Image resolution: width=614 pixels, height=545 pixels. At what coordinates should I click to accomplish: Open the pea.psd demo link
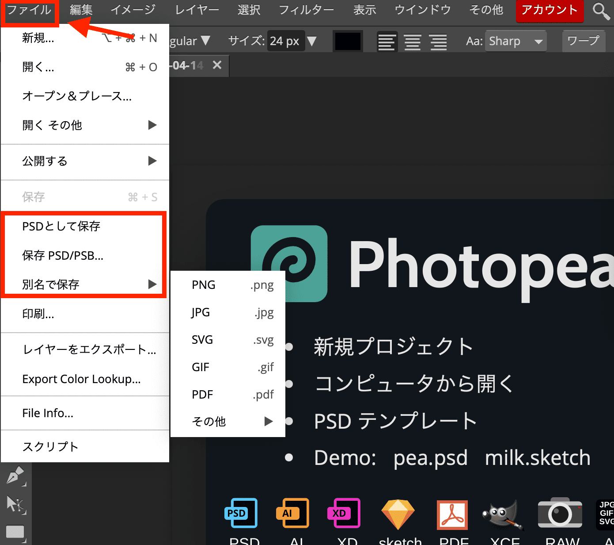(x=430, y=458)
